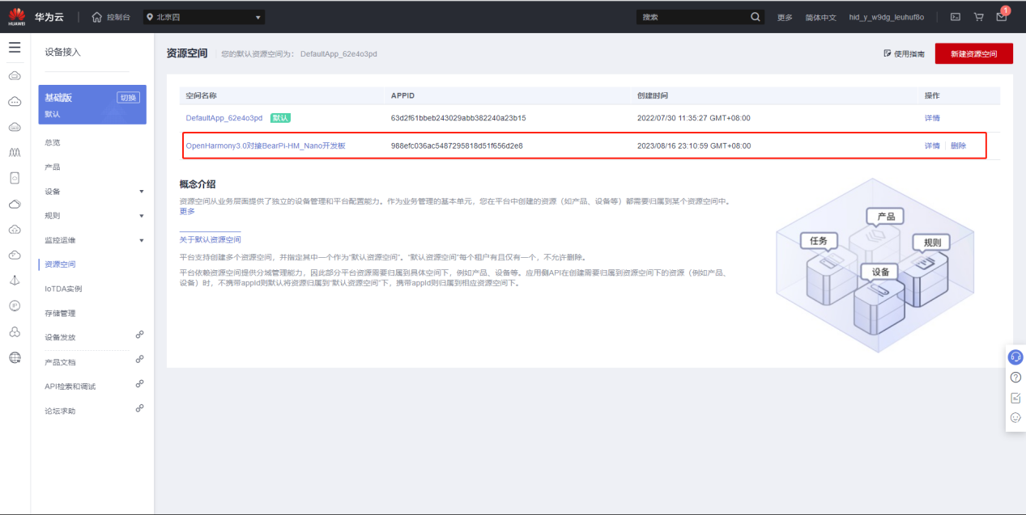Image resolution: width=1026 pixels, height=515 pixels.
Task: Open 存储管理 in the sidebar
Action: pyautogui.click(x=61, y=313)
